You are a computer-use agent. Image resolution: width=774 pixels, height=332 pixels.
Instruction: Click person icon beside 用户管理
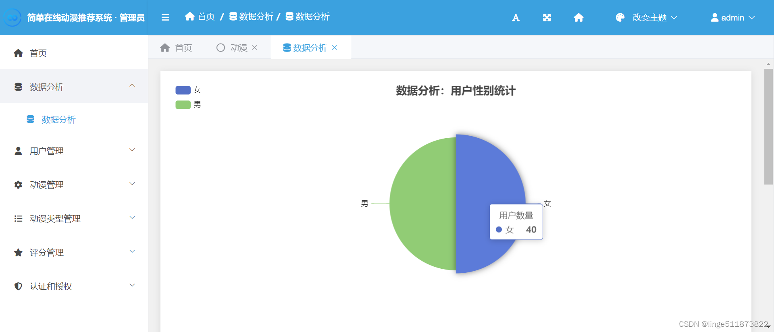click(18, 151)
